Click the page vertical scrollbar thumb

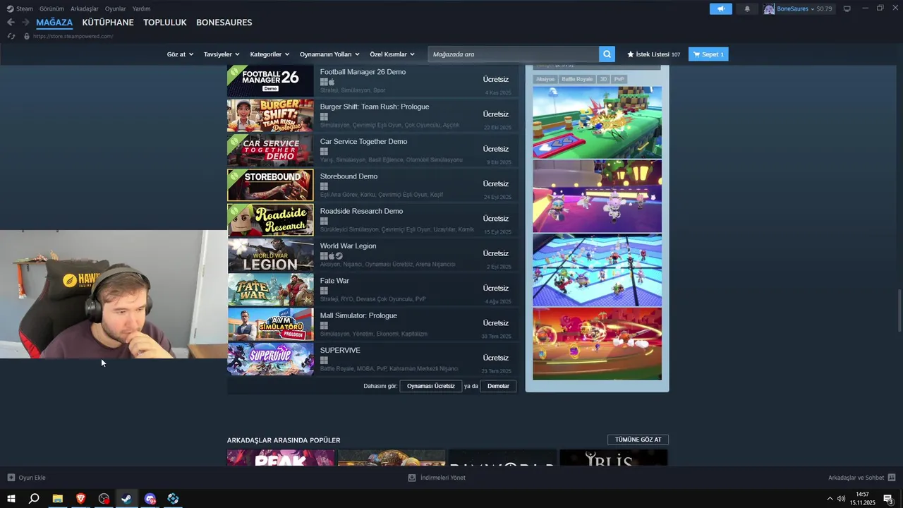pos(899,310)
